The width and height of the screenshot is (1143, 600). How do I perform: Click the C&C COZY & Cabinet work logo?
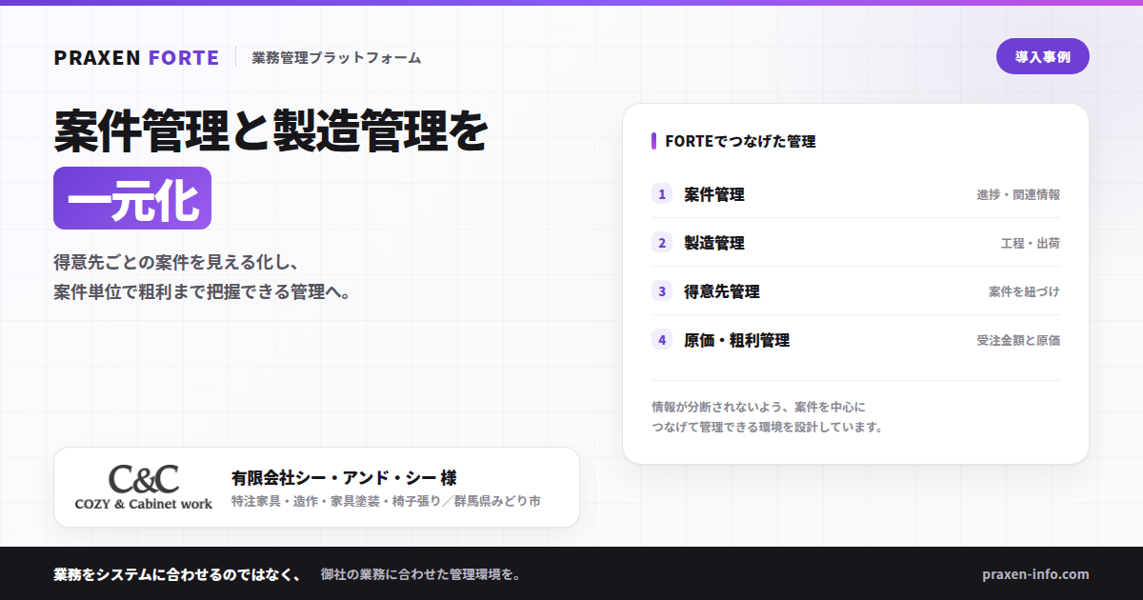(x=144, y=487)
